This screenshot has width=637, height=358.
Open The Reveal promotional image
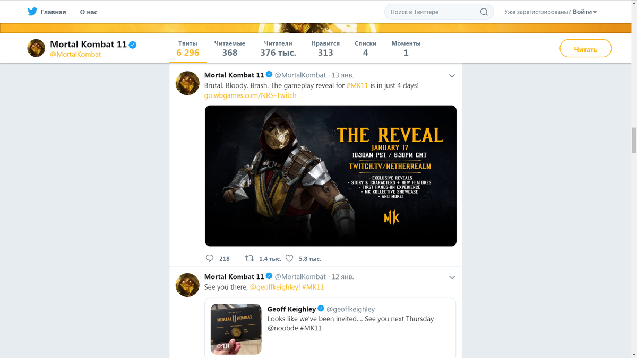tap(331, 176)
